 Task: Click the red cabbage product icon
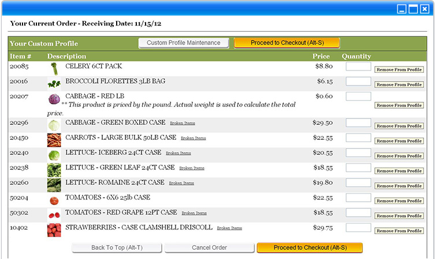pyautogui.click(x=54, y=99)
